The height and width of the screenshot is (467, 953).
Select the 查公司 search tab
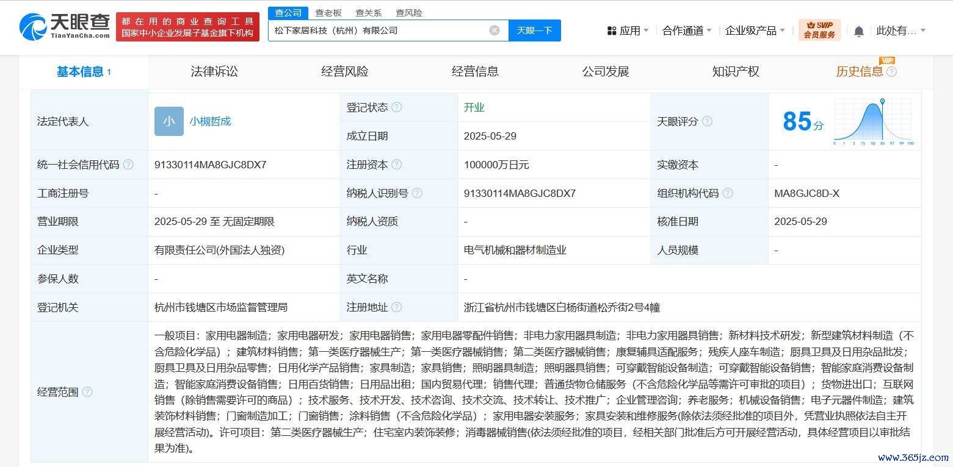click(288, 13)
